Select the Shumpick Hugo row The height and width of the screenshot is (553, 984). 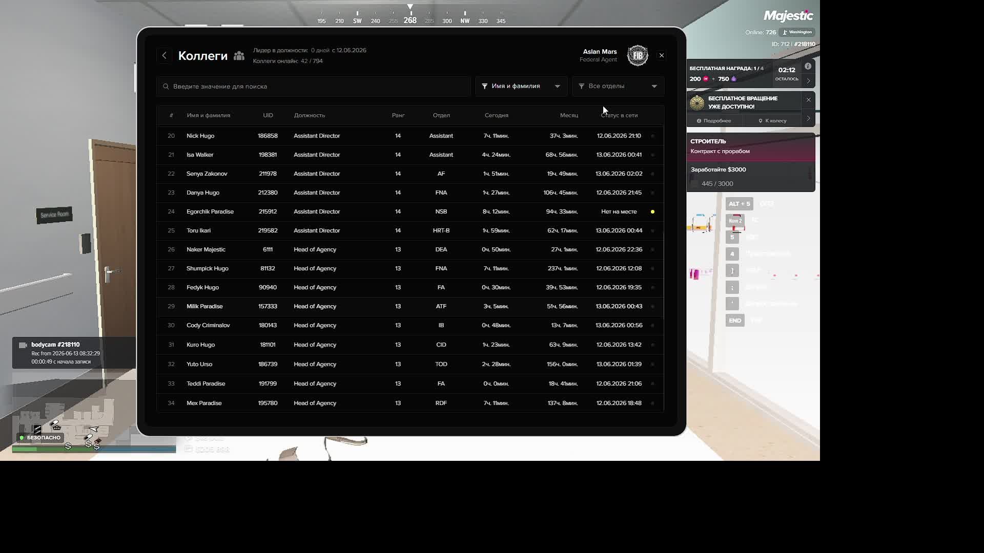tap(410, 268)
